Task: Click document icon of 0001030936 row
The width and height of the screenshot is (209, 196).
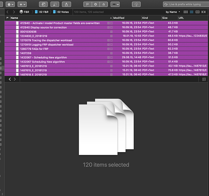Action: pyautogui.click(x=17, y=32)
